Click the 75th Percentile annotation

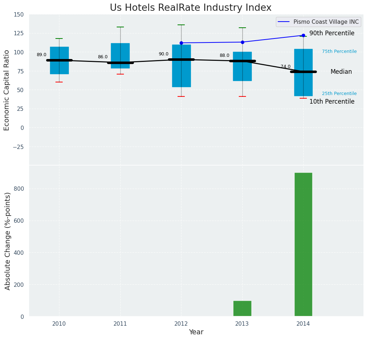tap(339, 51)
